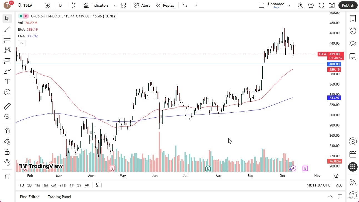Select the Brush drawing tool

[x=7, y=71]
